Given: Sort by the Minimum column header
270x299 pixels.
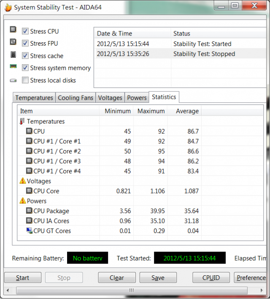Looking at the screenshot, I should click(x=116, y=111).
